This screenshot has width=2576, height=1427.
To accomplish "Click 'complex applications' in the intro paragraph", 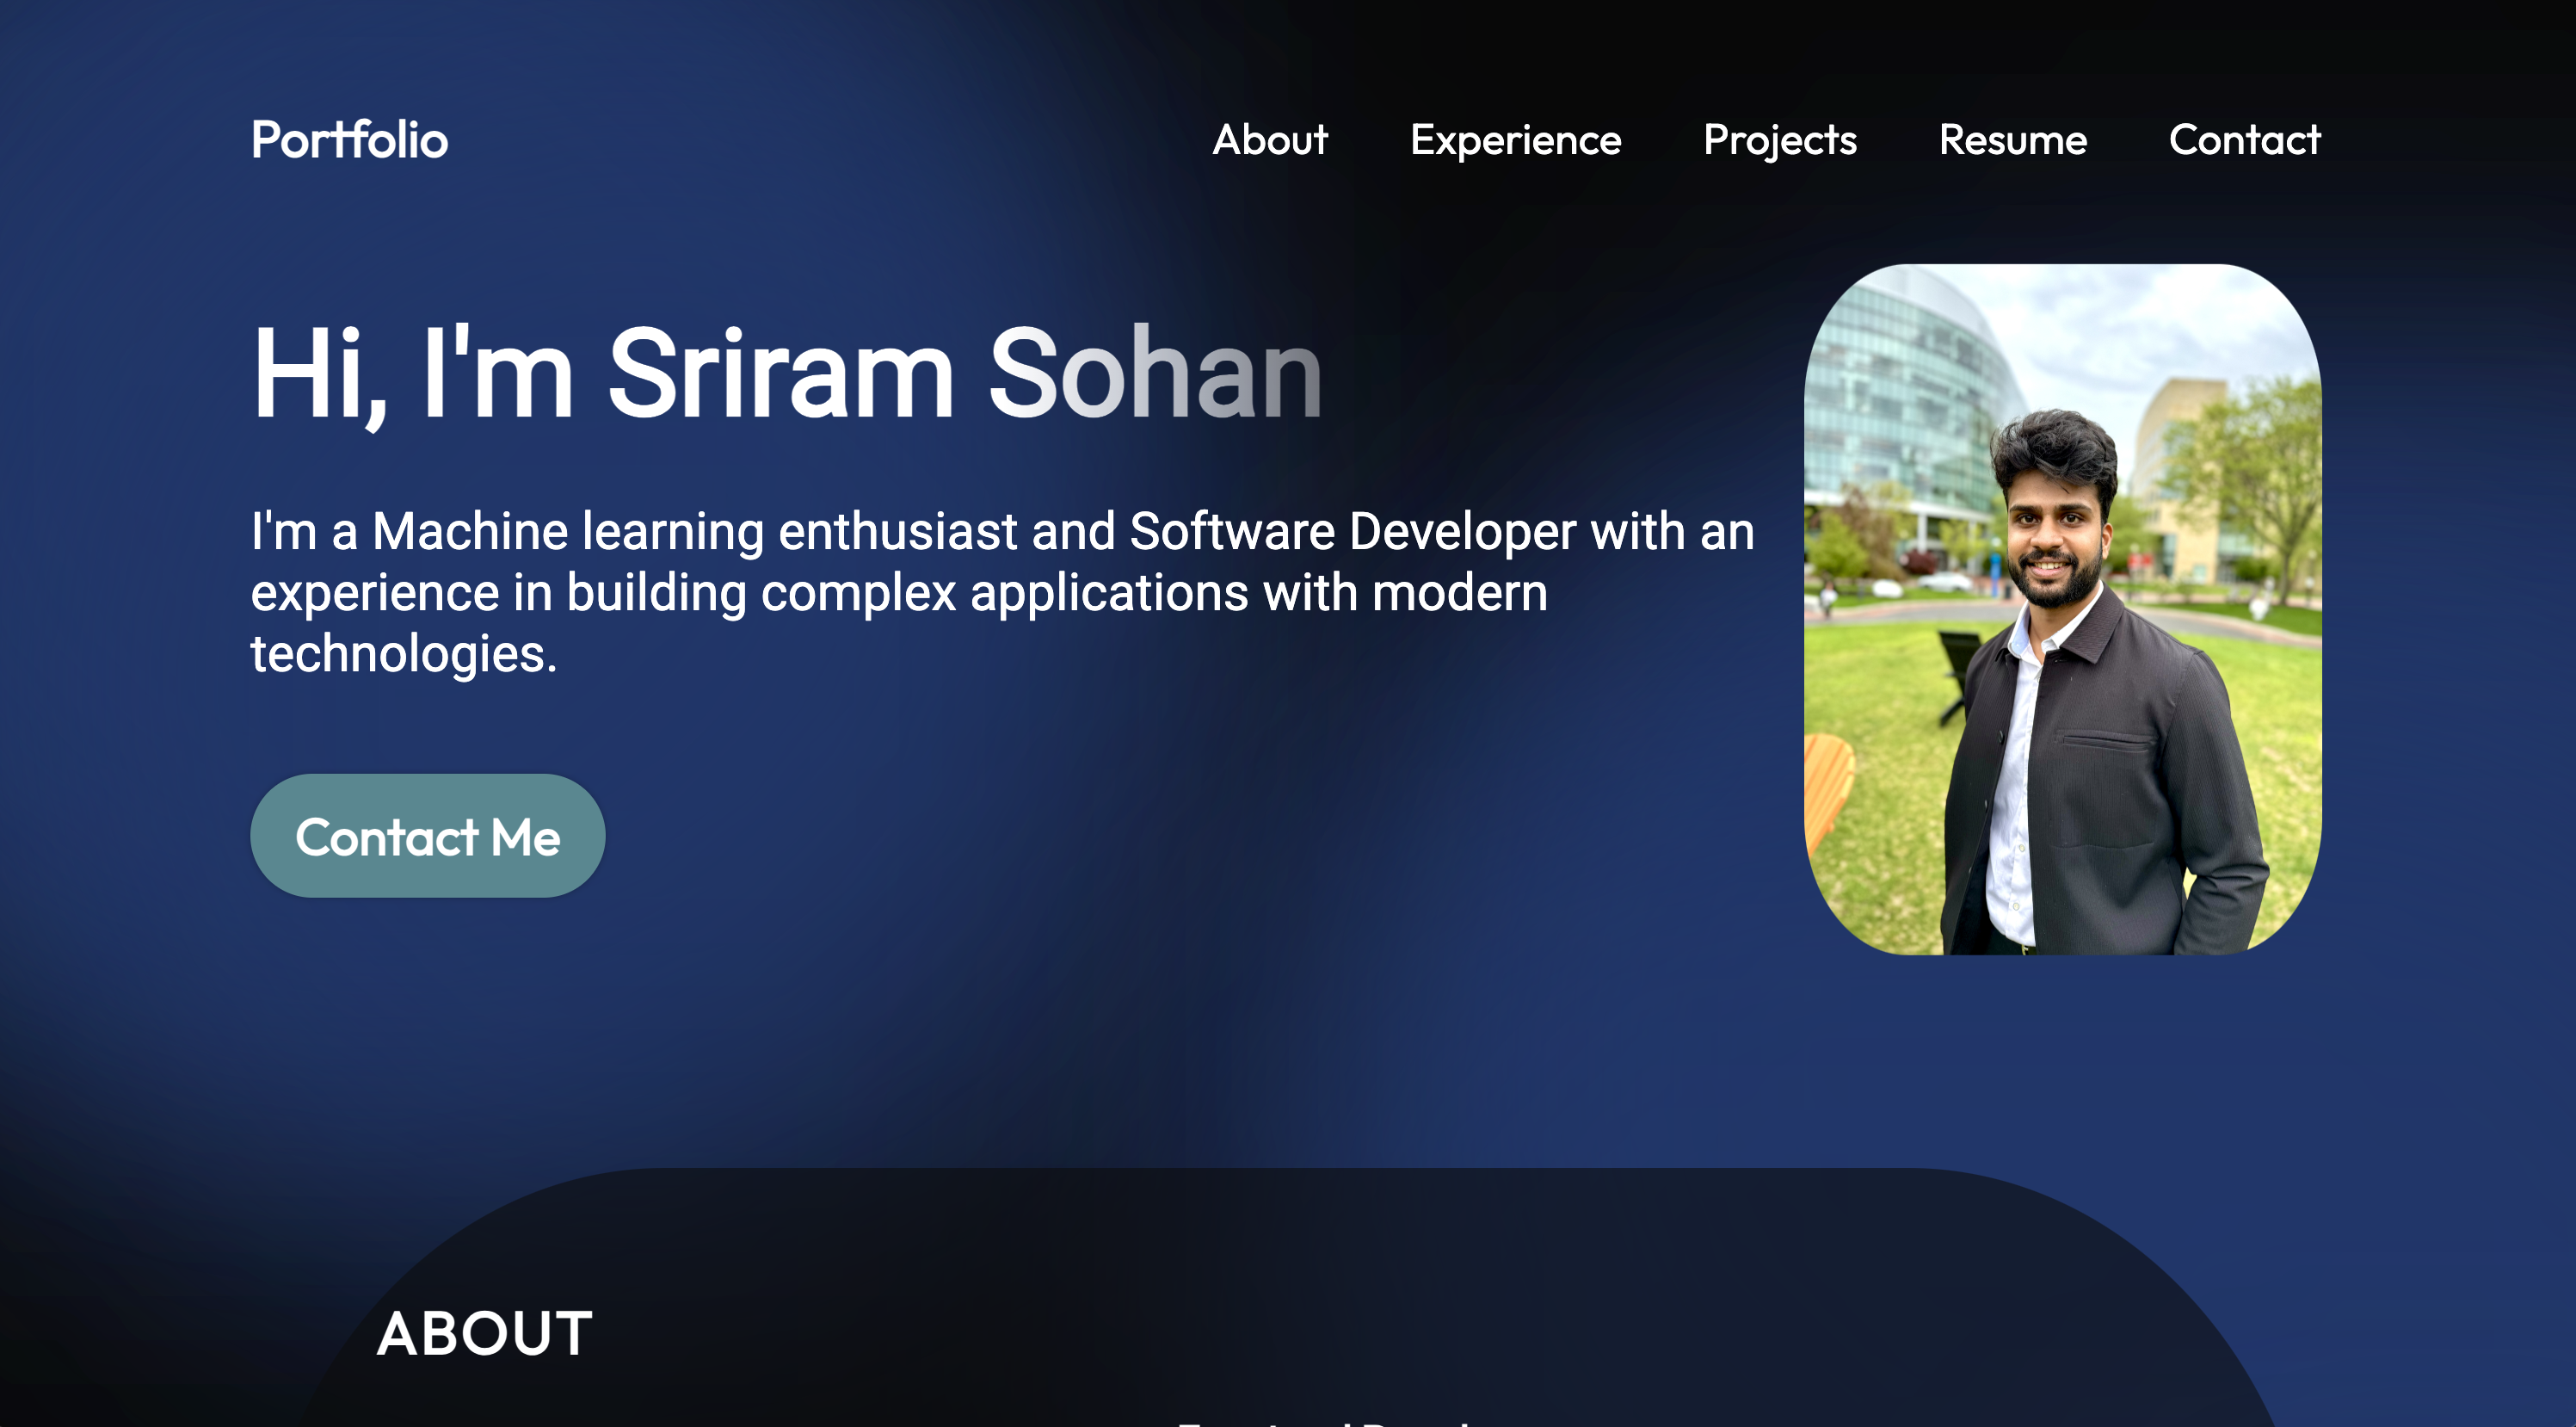I will tap(1004, 592).
